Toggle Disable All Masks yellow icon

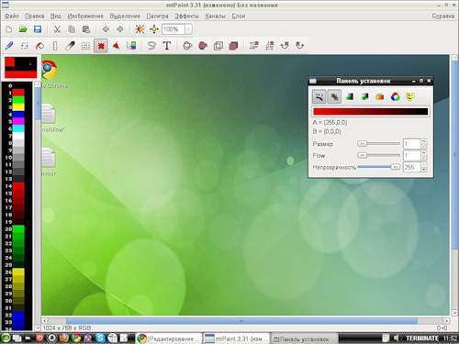410,97
